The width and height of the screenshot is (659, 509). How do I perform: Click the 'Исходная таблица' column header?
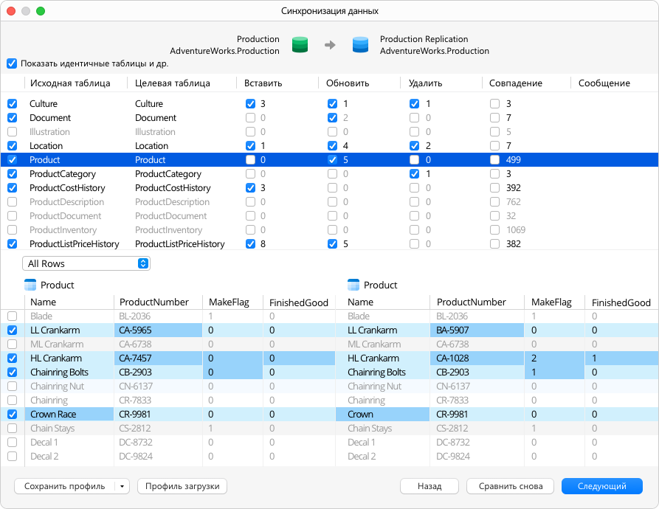point(70,83)
